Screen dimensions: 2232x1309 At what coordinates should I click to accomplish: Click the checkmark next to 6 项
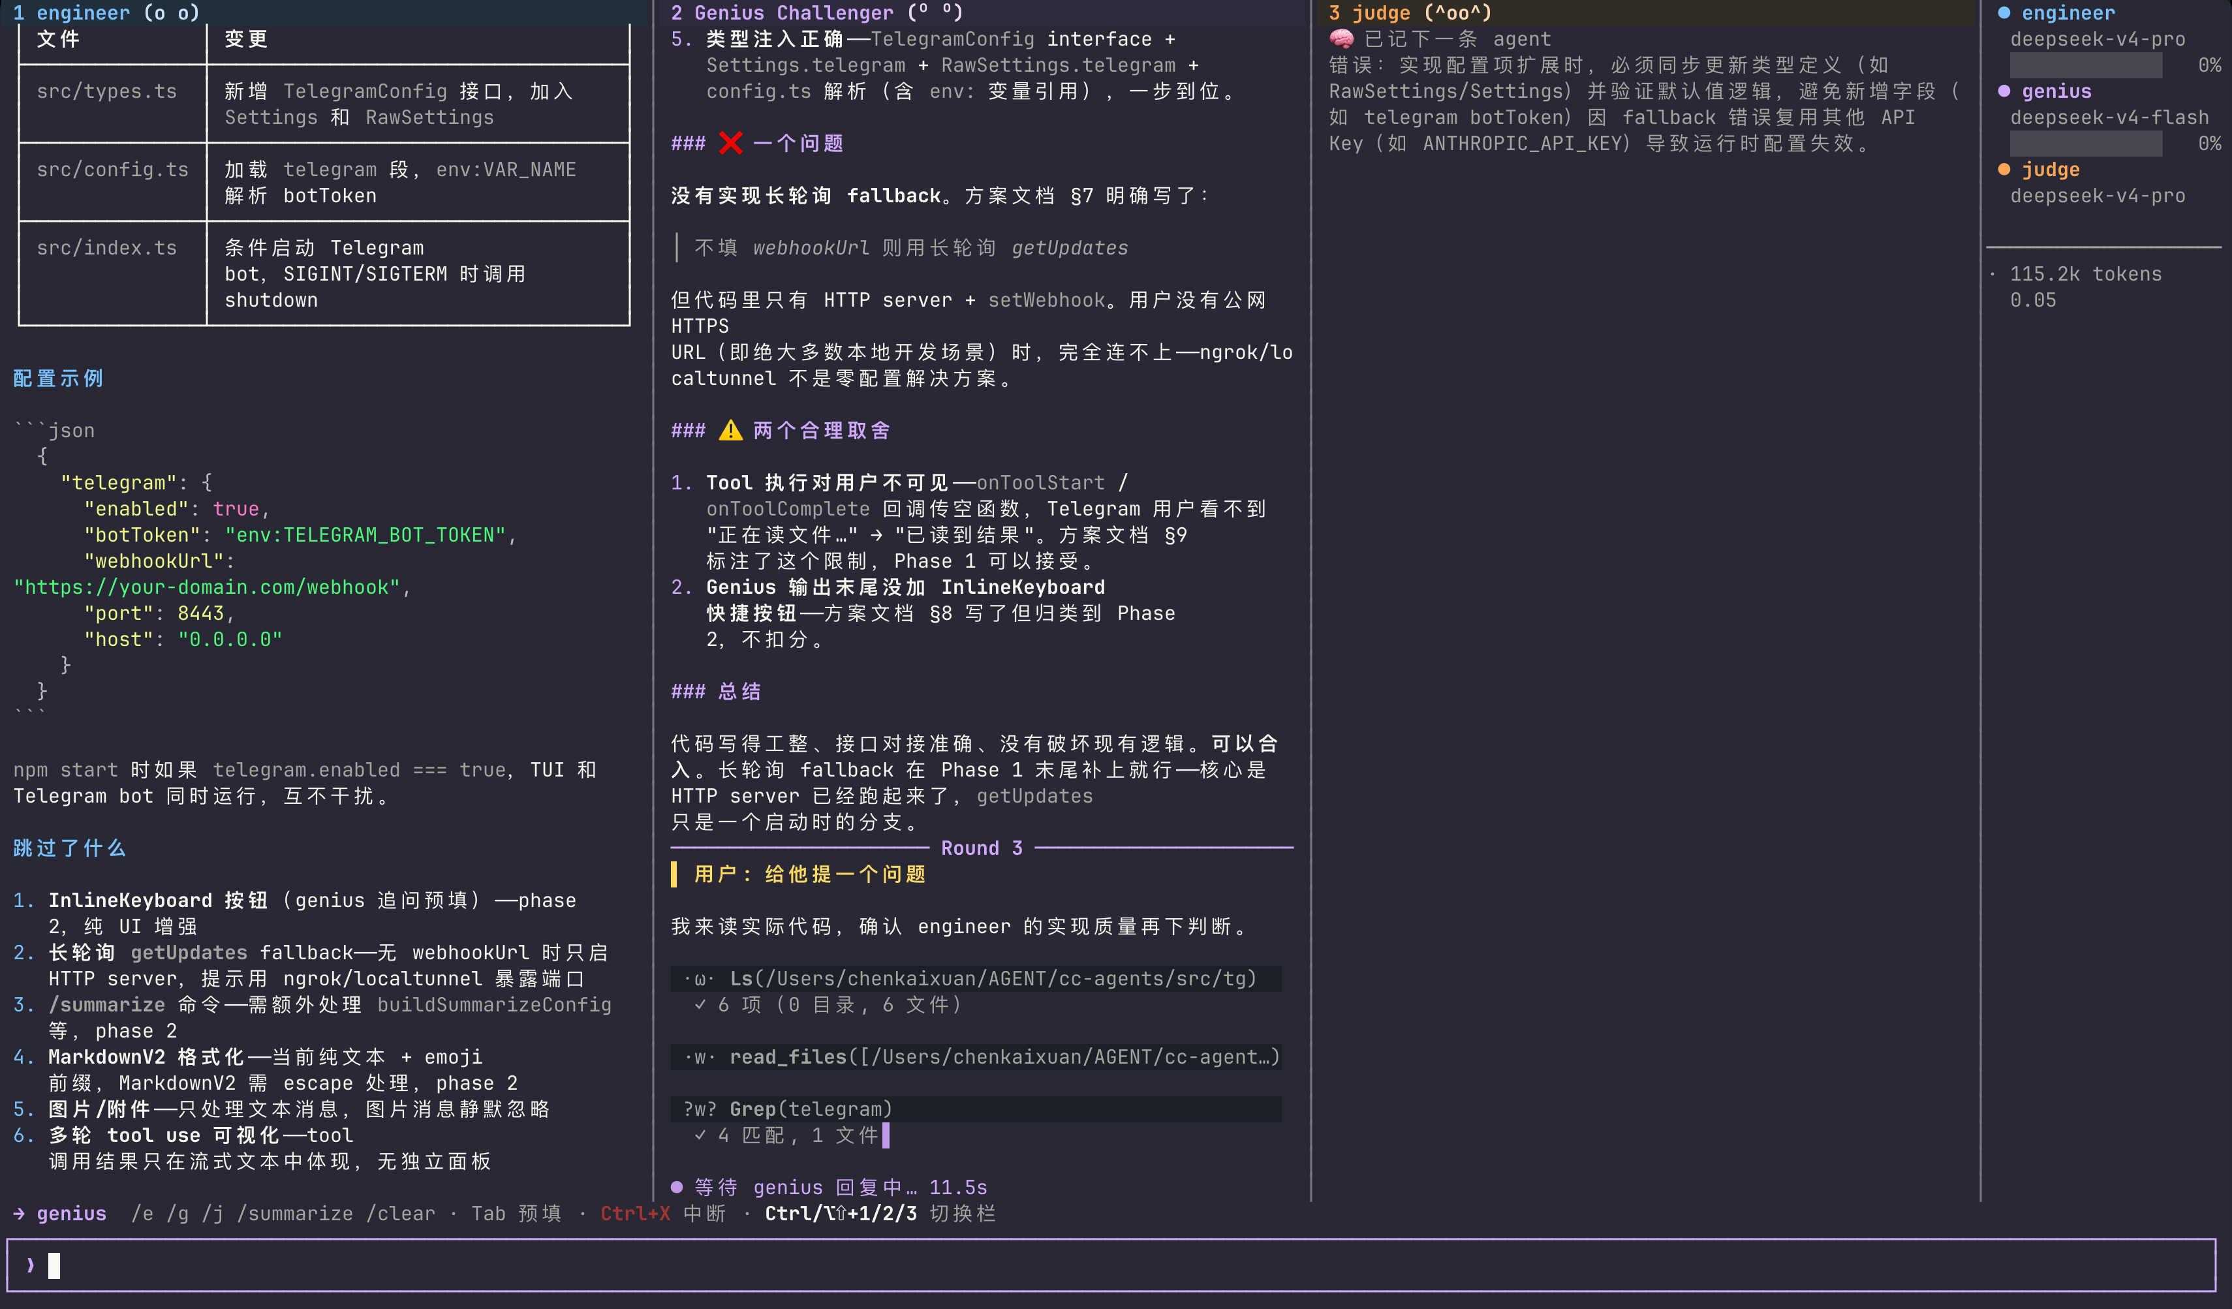point(701,1004)
